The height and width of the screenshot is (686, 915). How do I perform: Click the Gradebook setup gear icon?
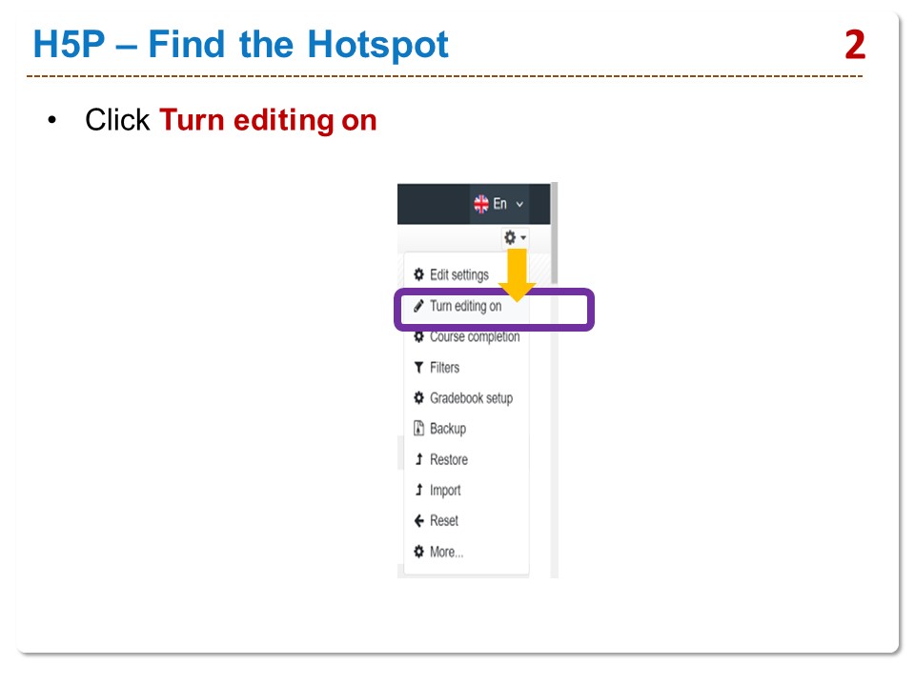[418, 398]
